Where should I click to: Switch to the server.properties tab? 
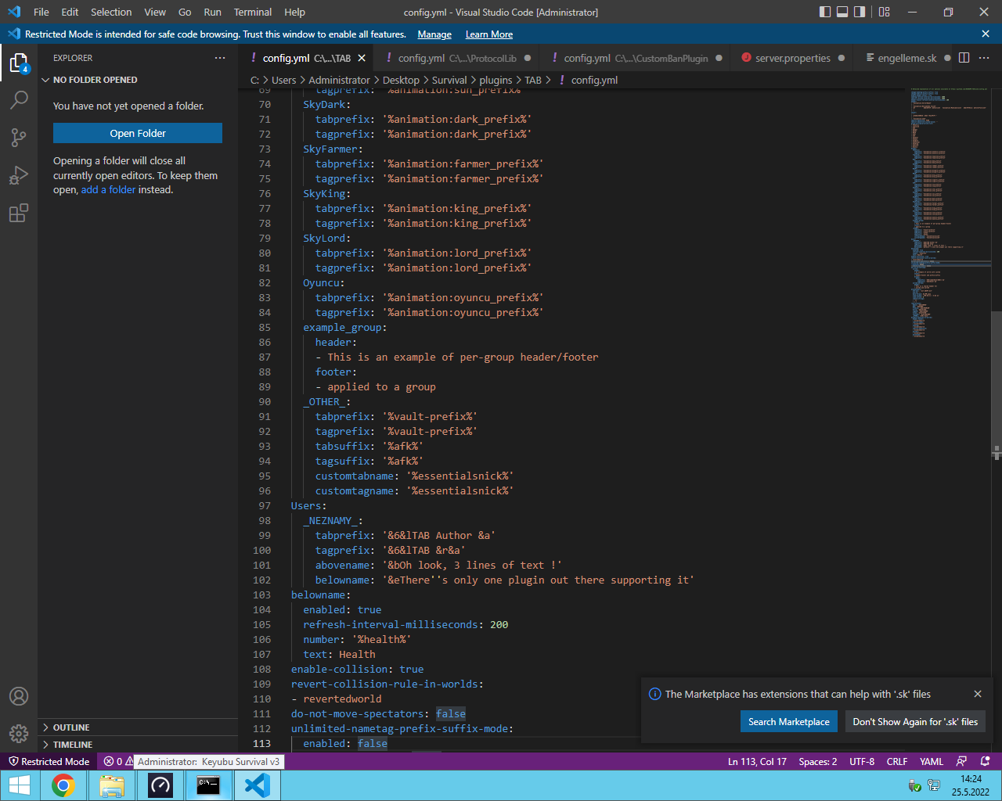point(792,58)
